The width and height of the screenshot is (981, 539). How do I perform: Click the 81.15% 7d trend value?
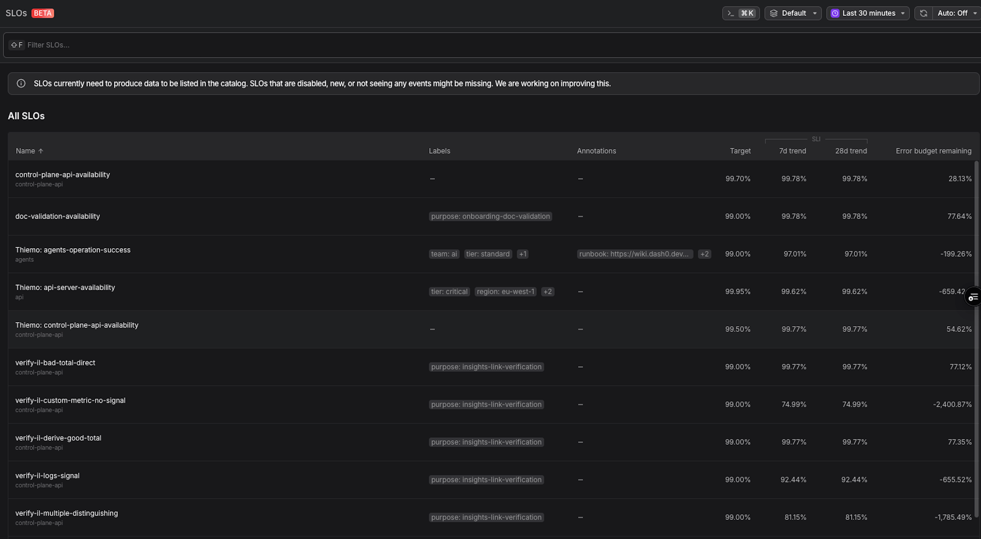pyautogui.click(x=795, y=517)
